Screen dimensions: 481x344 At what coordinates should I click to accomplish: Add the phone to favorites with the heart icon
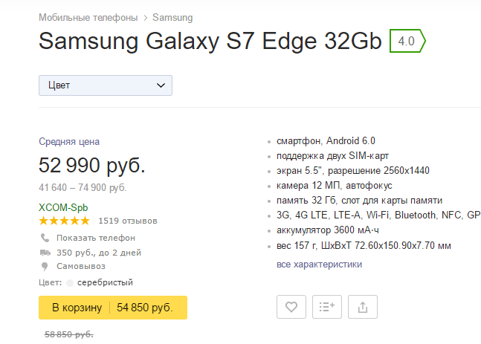click(291, 306)
